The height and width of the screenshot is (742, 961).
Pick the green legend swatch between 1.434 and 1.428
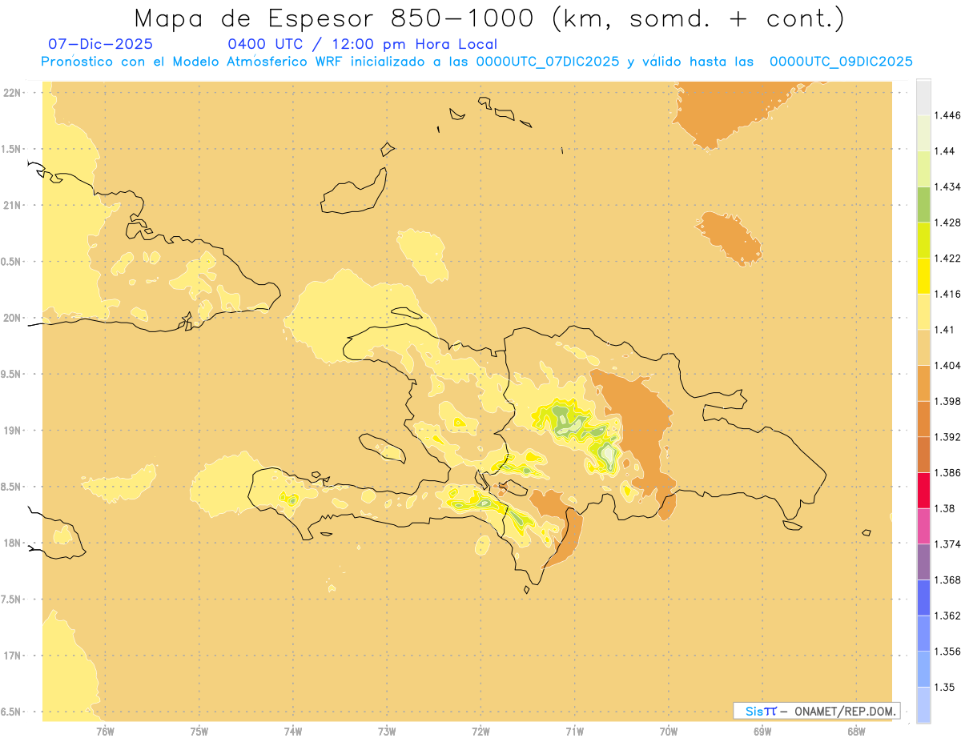pyautogui.click(x=923, y=204)
